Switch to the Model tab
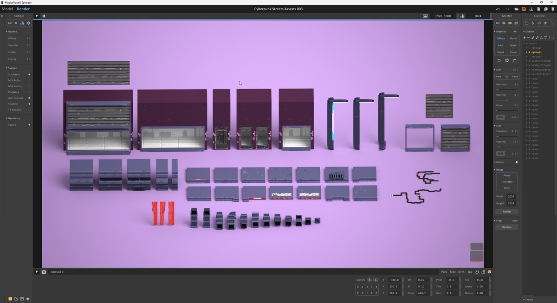This screenshot has width=557, height=303. (x=7, y=9)
